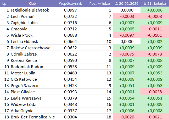The width and height of the screenshot is (169, 120).
Task: Select the Poz. w lidze header
Action: click(99, 4)
